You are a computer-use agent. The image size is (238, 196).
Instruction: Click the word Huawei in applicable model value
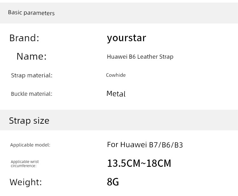point(134,145)
